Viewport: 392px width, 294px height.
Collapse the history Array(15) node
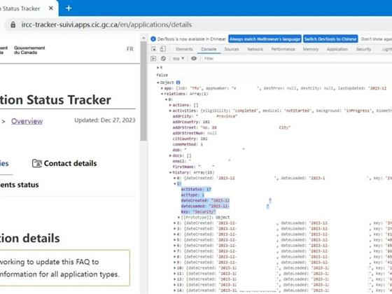171,172
